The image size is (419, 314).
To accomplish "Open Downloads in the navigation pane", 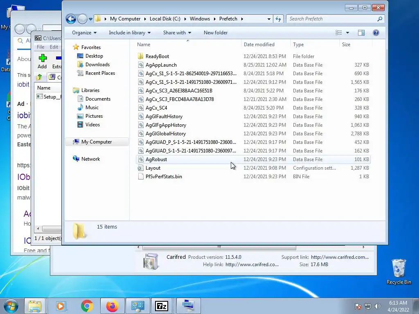I will pyautogui.click(x=97, y=65).
